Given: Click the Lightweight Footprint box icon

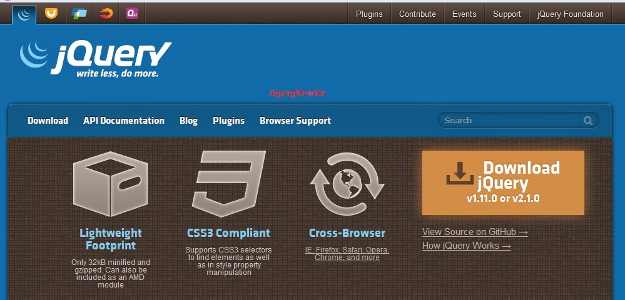Looking at the screenshot, I should 110,184.
